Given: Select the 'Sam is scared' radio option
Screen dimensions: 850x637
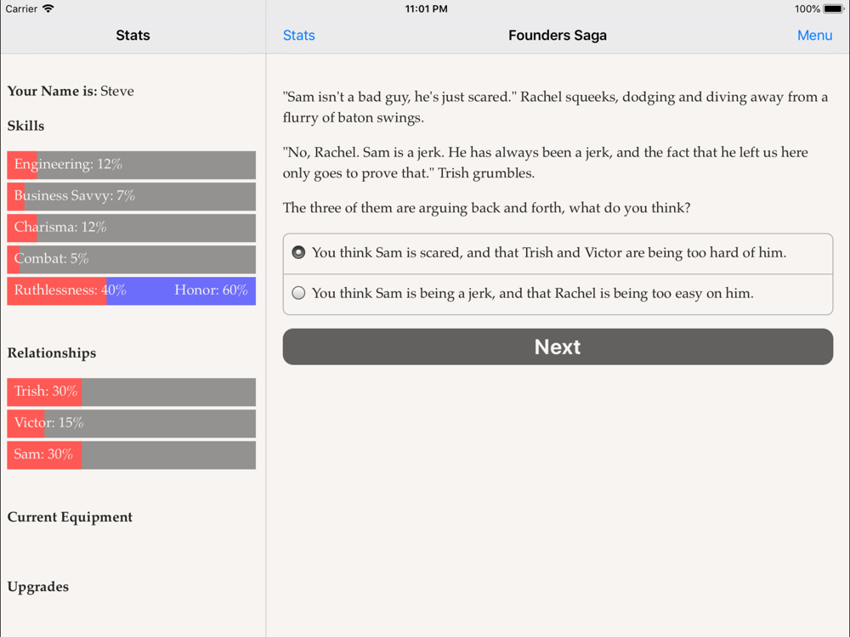Looking at the screenshot, I should click(558, 253).
